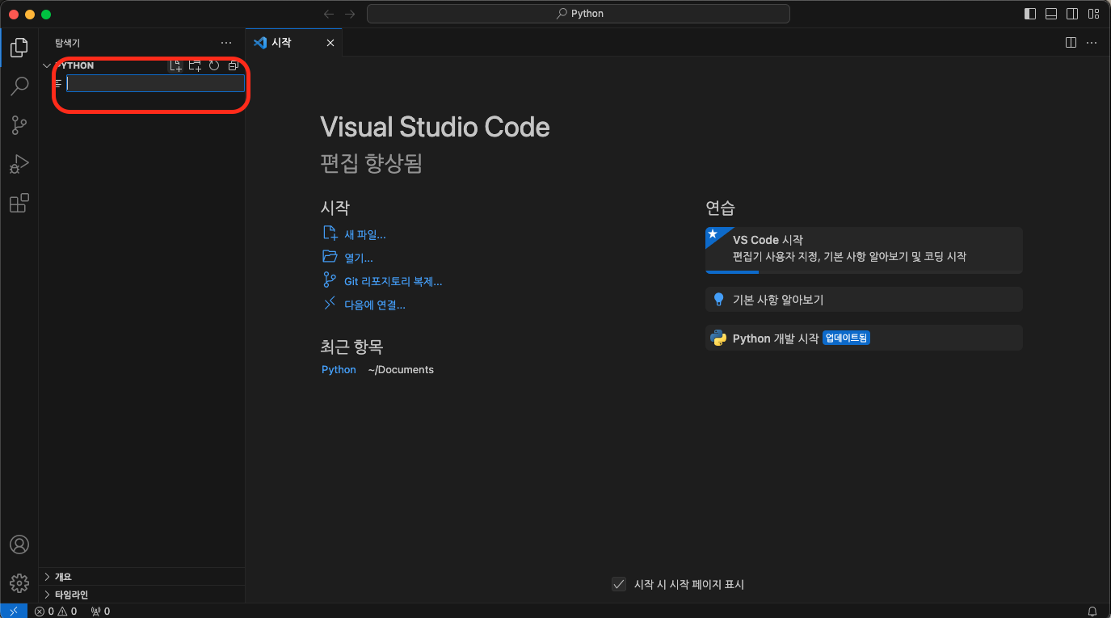
Task: Close the 시작 tab
Action: [330, 43]
